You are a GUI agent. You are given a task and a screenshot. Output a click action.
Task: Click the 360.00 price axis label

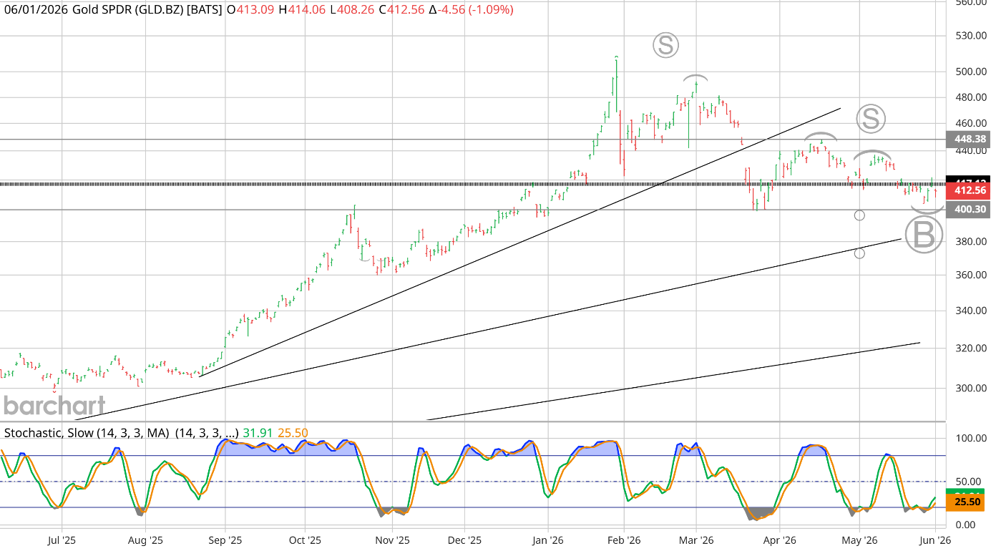(971, 275)
